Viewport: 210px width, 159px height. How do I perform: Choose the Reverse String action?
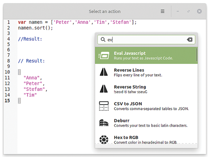point(146,89)
